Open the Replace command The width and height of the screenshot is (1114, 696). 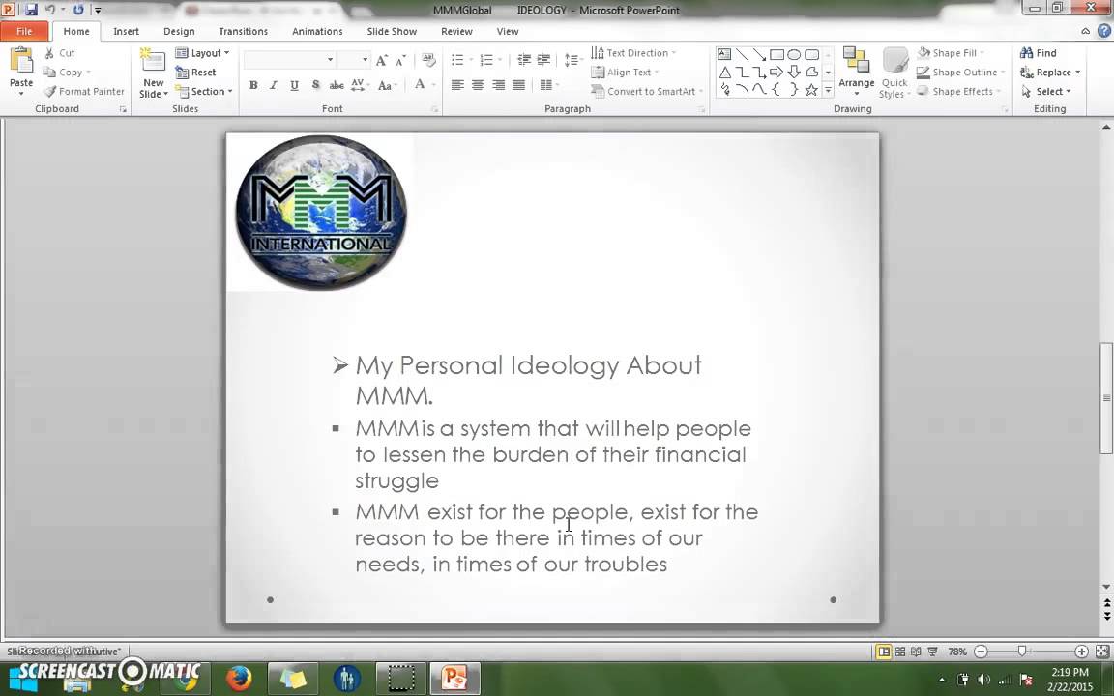click(1050, 72)
